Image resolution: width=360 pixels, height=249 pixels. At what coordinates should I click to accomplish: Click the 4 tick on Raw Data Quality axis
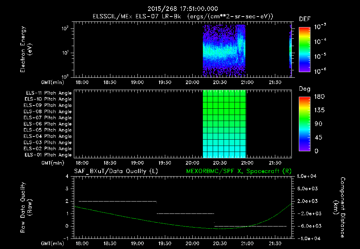pyautogui.click(x=67, y=177)
